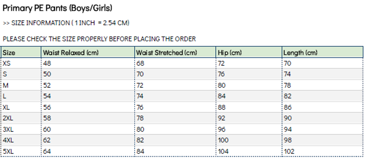The image size is (365, 159).
Task: Select the 2XL size row label
Action: [8, 118]
